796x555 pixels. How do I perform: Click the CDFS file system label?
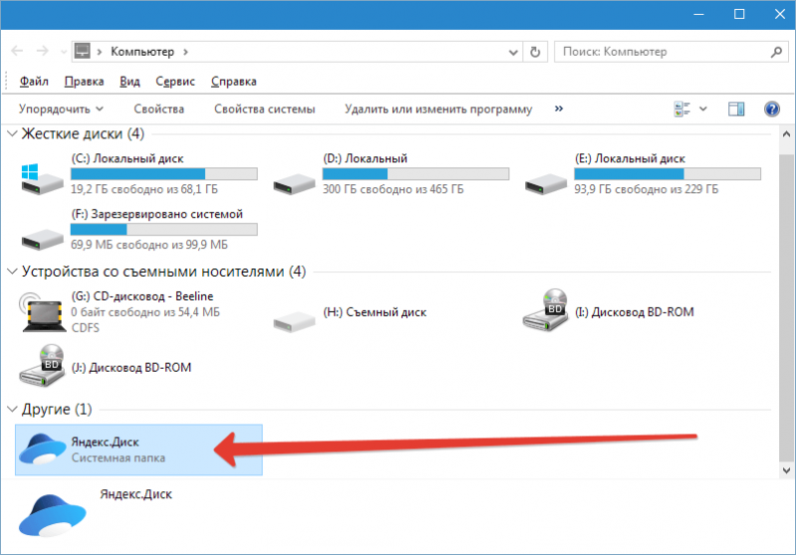pyautogui.click(x=86, y=327)
